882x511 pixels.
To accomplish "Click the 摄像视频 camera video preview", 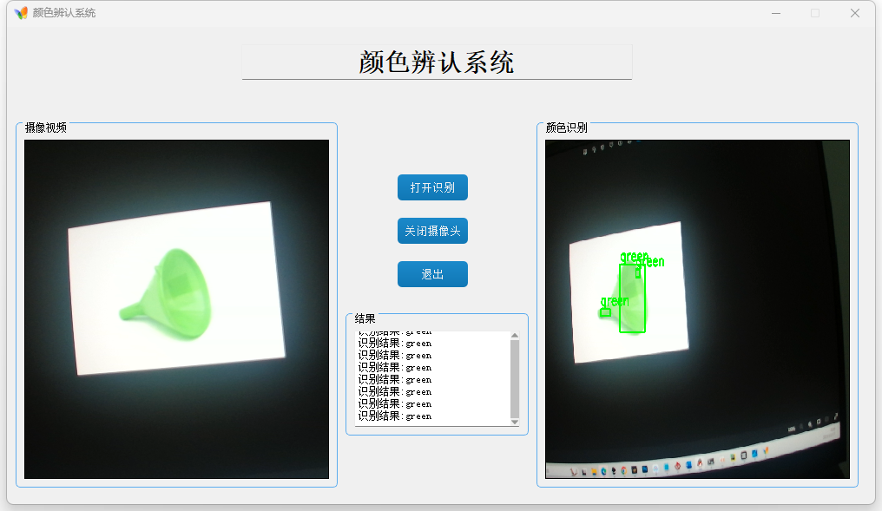I will [x=176, y=309].
